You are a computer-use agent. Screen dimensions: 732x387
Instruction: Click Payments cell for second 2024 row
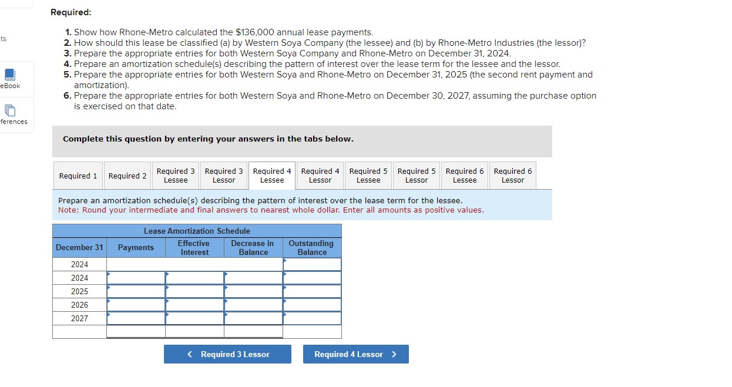coord(136,278)
